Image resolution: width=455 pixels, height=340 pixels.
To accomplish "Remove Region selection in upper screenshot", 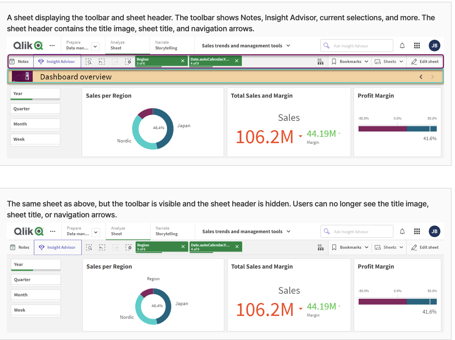I will coord(183,61).
